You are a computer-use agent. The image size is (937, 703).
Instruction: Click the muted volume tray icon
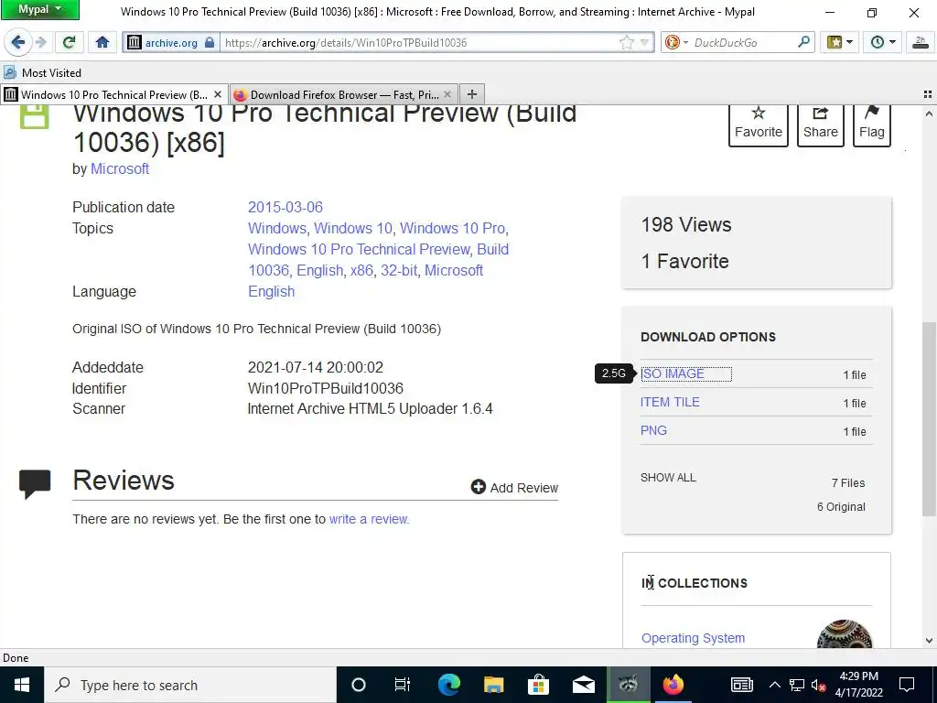[x=819, y=685]
